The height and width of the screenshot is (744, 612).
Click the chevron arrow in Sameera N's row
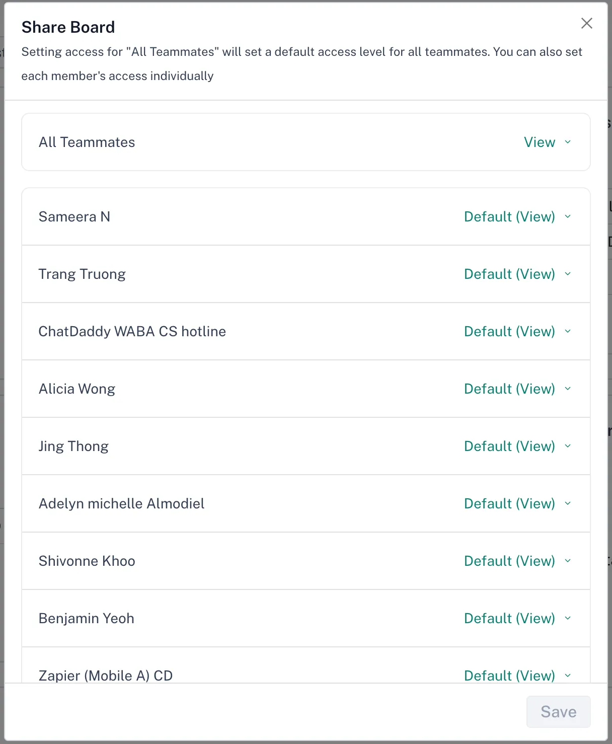tap(568, 216)
